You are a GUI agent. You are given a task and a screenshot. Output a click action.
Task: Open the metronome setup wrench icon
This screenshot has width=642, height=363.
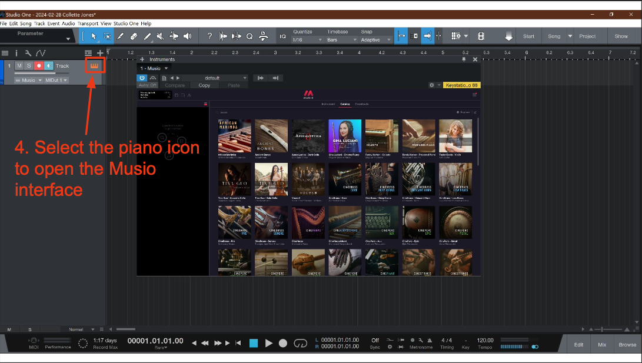point(421,341)
